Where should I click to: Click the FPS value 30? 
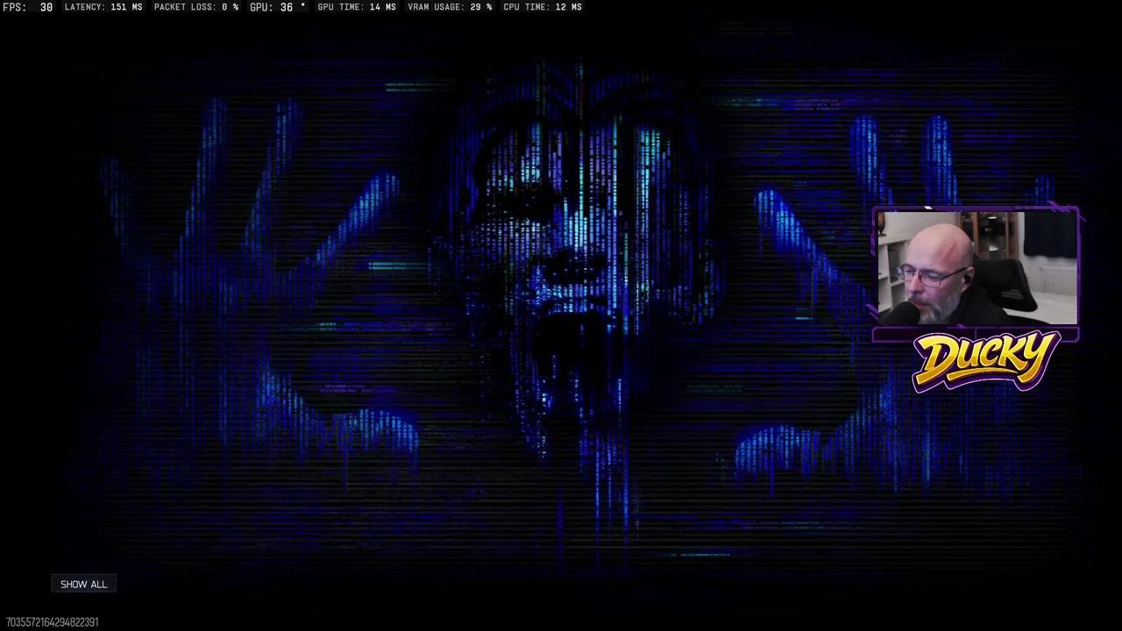46,7
